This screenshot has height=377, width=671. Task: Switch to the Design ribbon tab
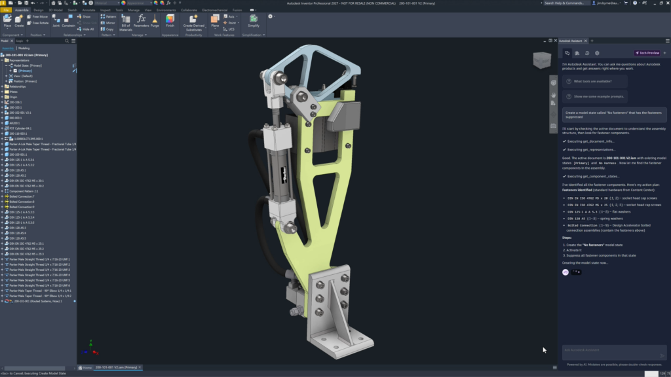[x=38, y=10]
